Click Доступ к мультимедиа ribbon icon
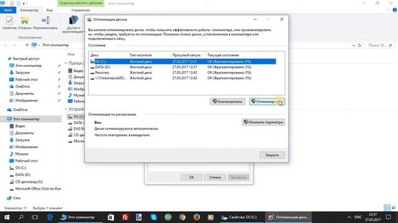Viewport: 398px width, 223px height. [73, 24]
